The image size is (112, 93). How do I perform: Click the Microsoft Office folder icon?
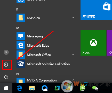coord(21,55)
